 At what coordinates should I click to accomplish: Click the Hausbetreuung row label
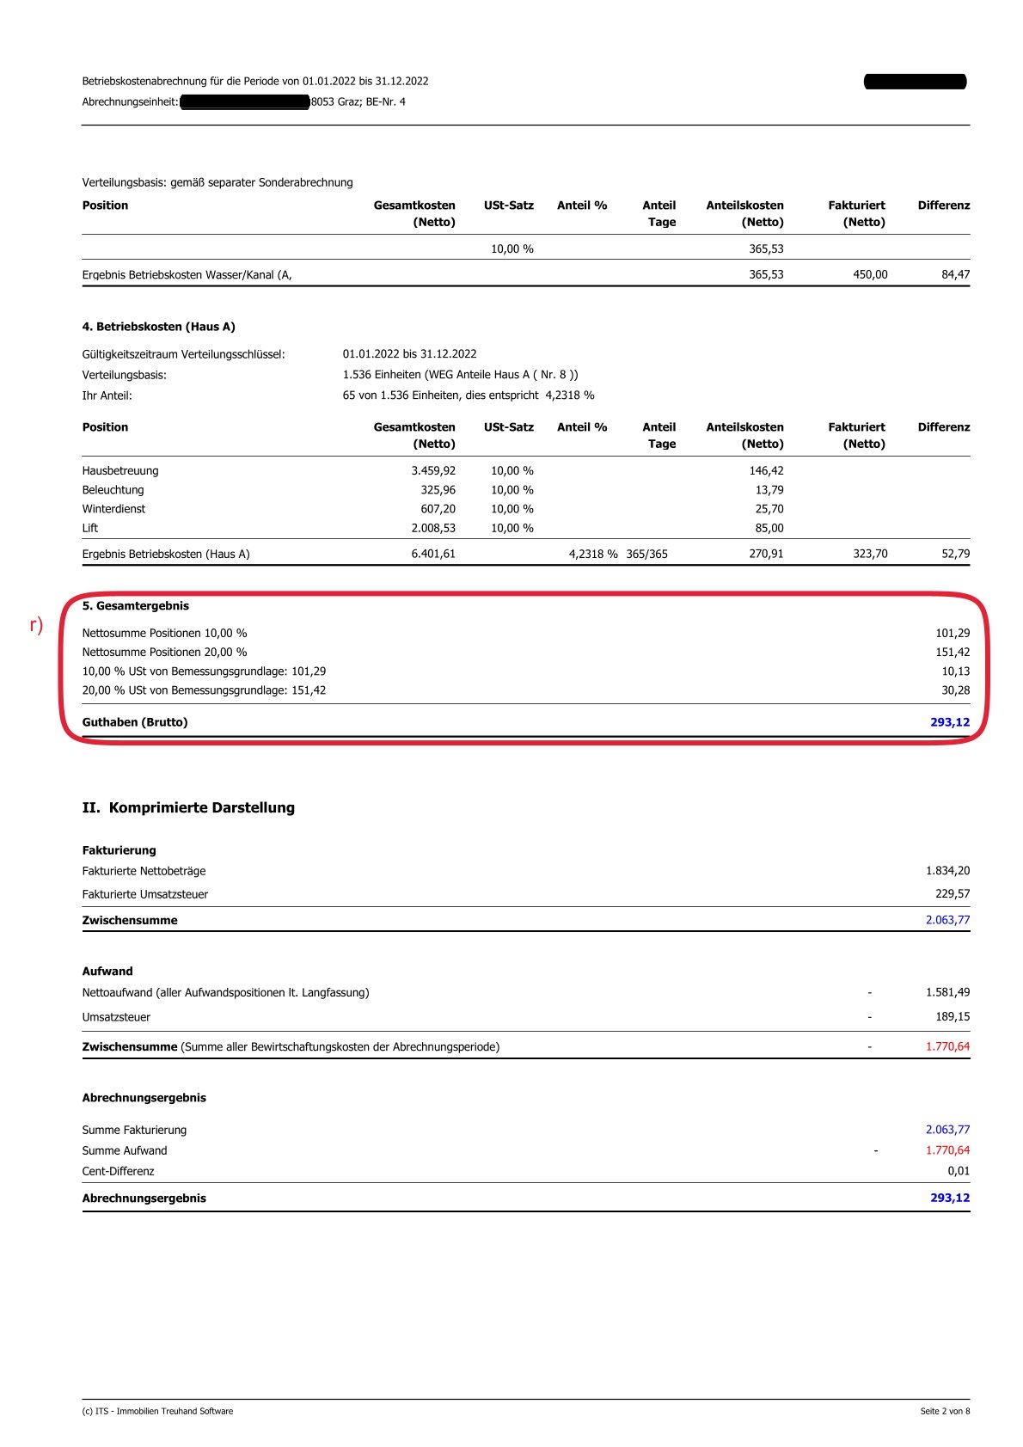120,470
